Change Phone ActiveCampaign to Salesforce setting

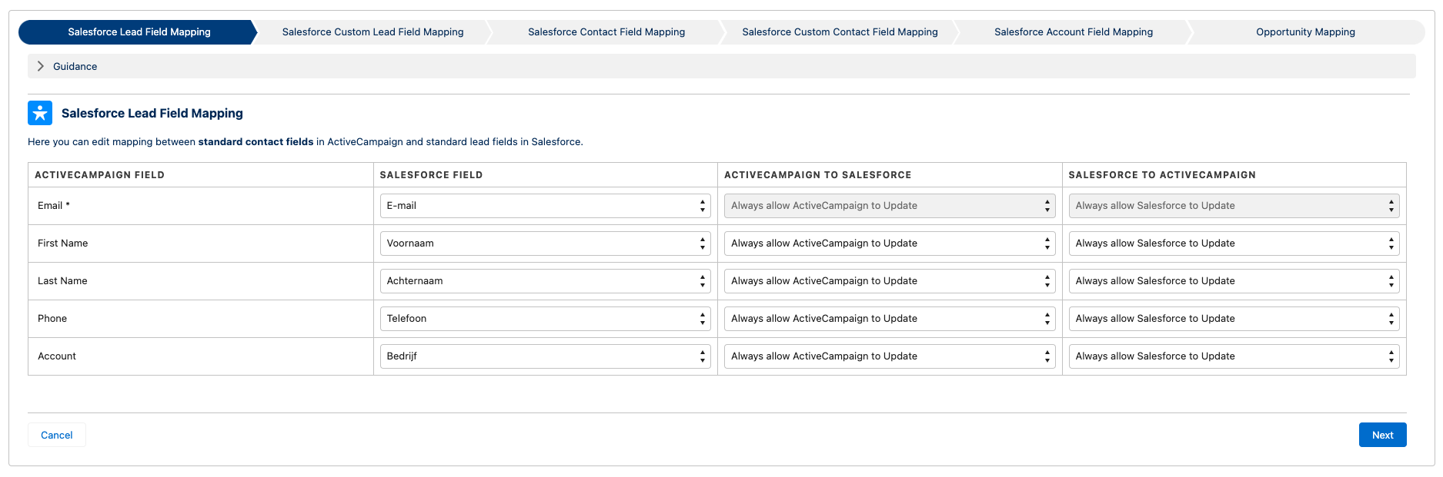pos(890,319)
